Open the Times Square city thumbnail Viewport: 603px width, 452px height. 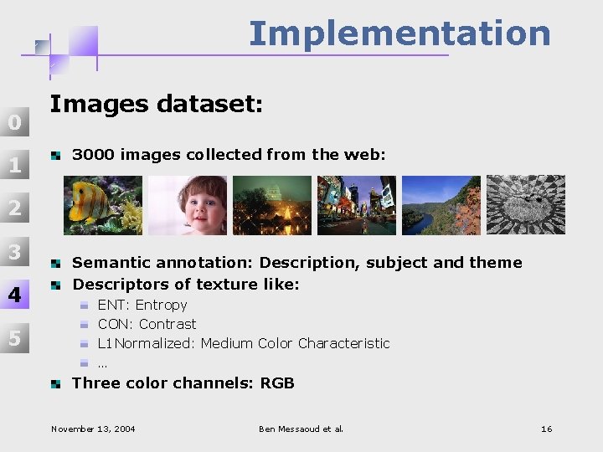click(x=357, y=205)
